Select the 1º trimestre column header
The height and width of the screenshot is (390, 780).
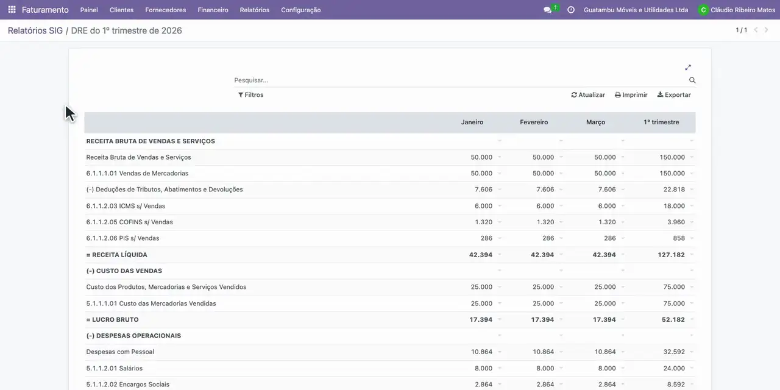click(661, 122)
